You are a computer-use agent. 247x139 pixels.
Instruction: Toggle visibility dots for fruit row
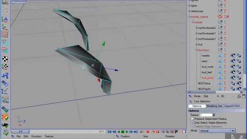point(225,44)
